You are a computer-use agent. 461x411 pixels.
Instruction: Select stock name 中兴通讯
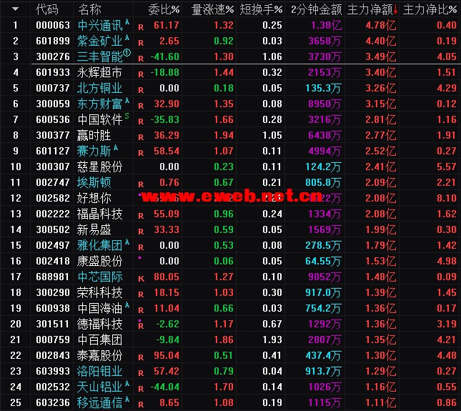pos(100,26)
